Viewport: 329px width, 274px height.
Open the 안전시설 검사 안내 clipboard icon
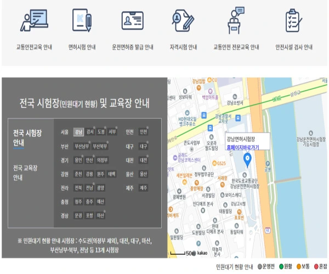(294, 20)
